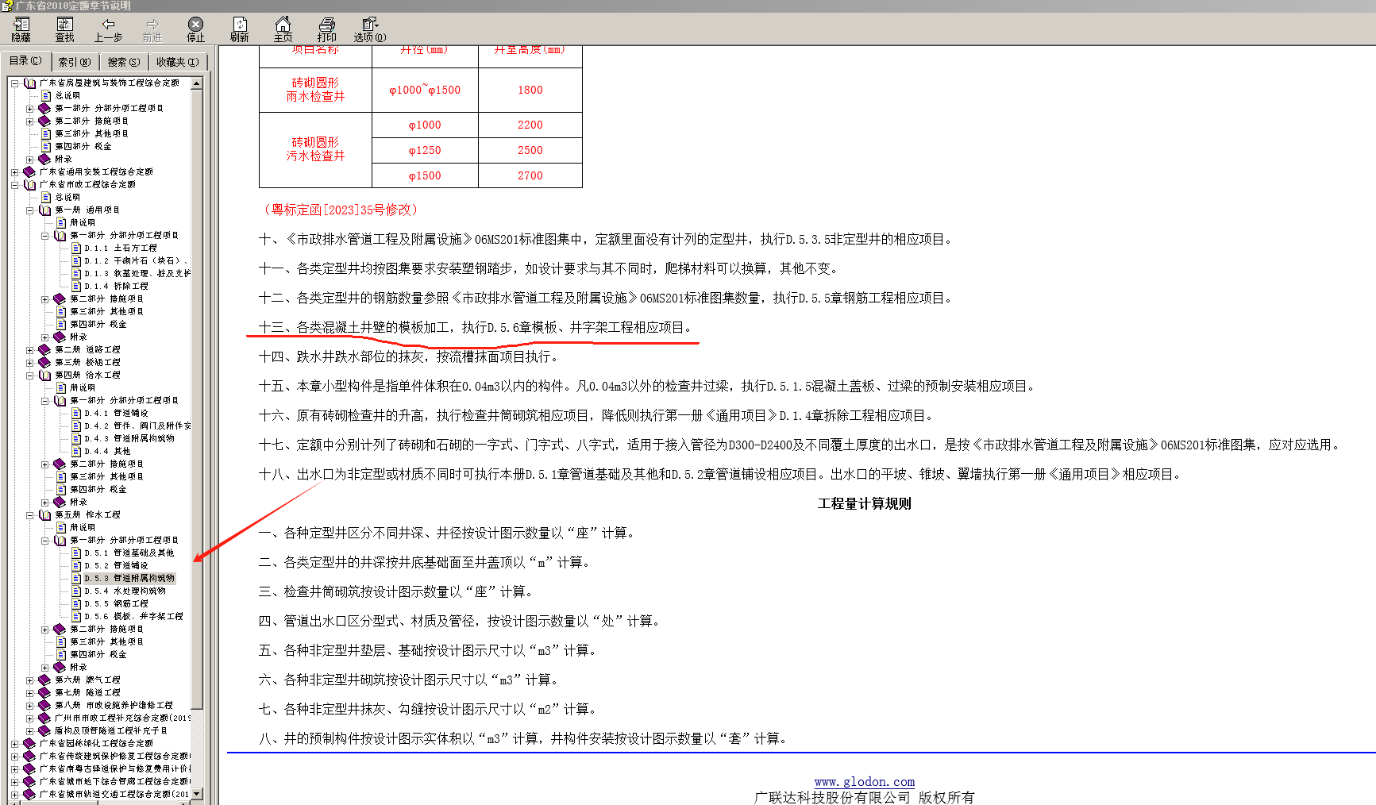Click table cell 砖砌圆形 雨水检查井
Viewport: 1376px width, 805px height.
(x=315, y=90)
